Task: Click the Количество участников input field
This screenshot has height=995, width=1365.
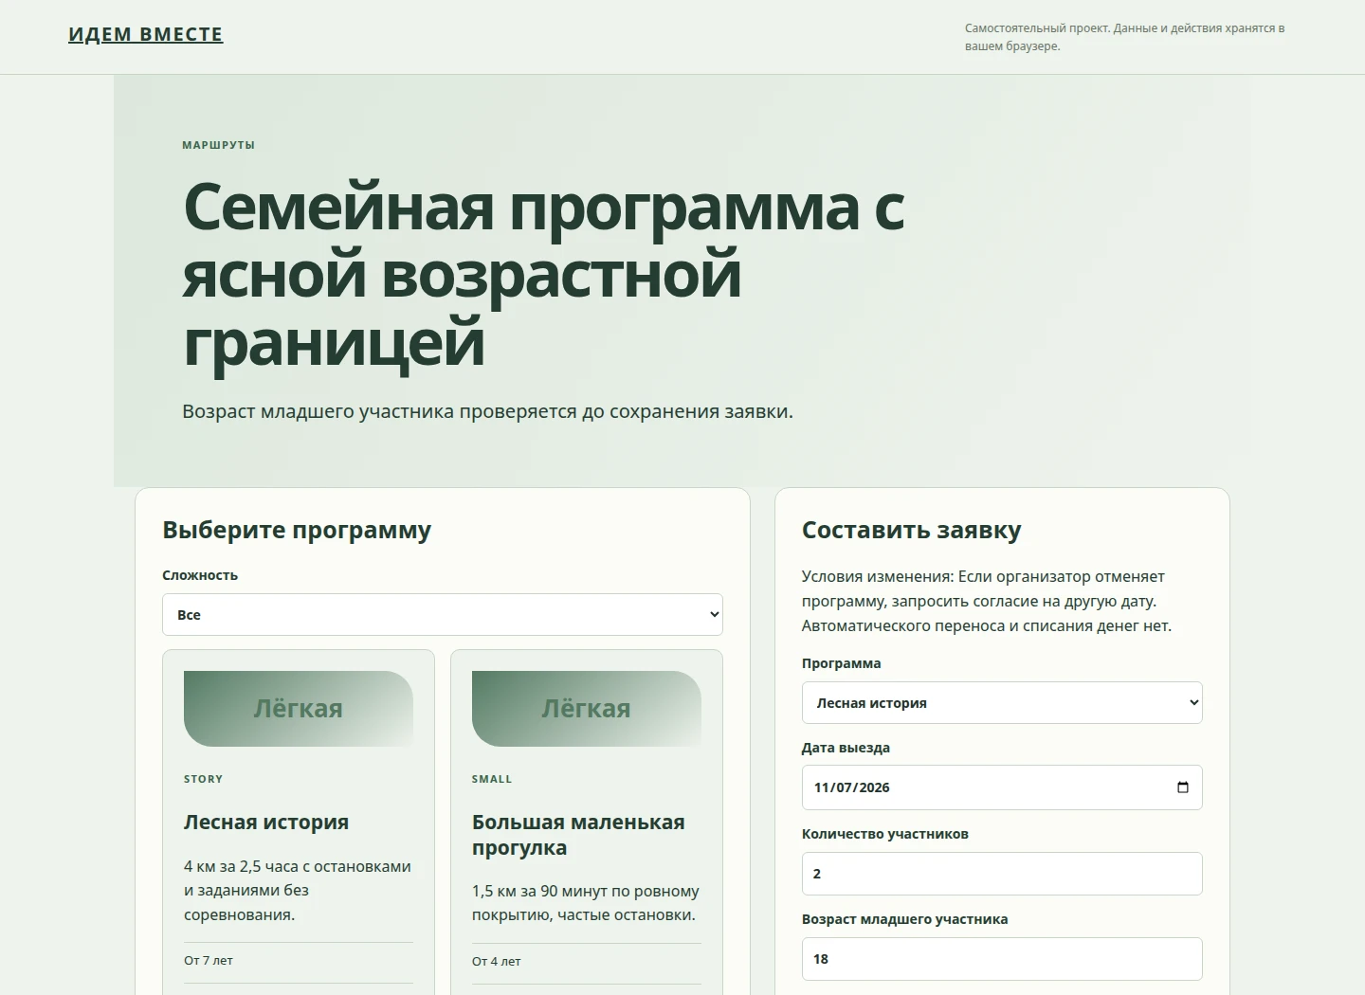Action: [1002, 874]
